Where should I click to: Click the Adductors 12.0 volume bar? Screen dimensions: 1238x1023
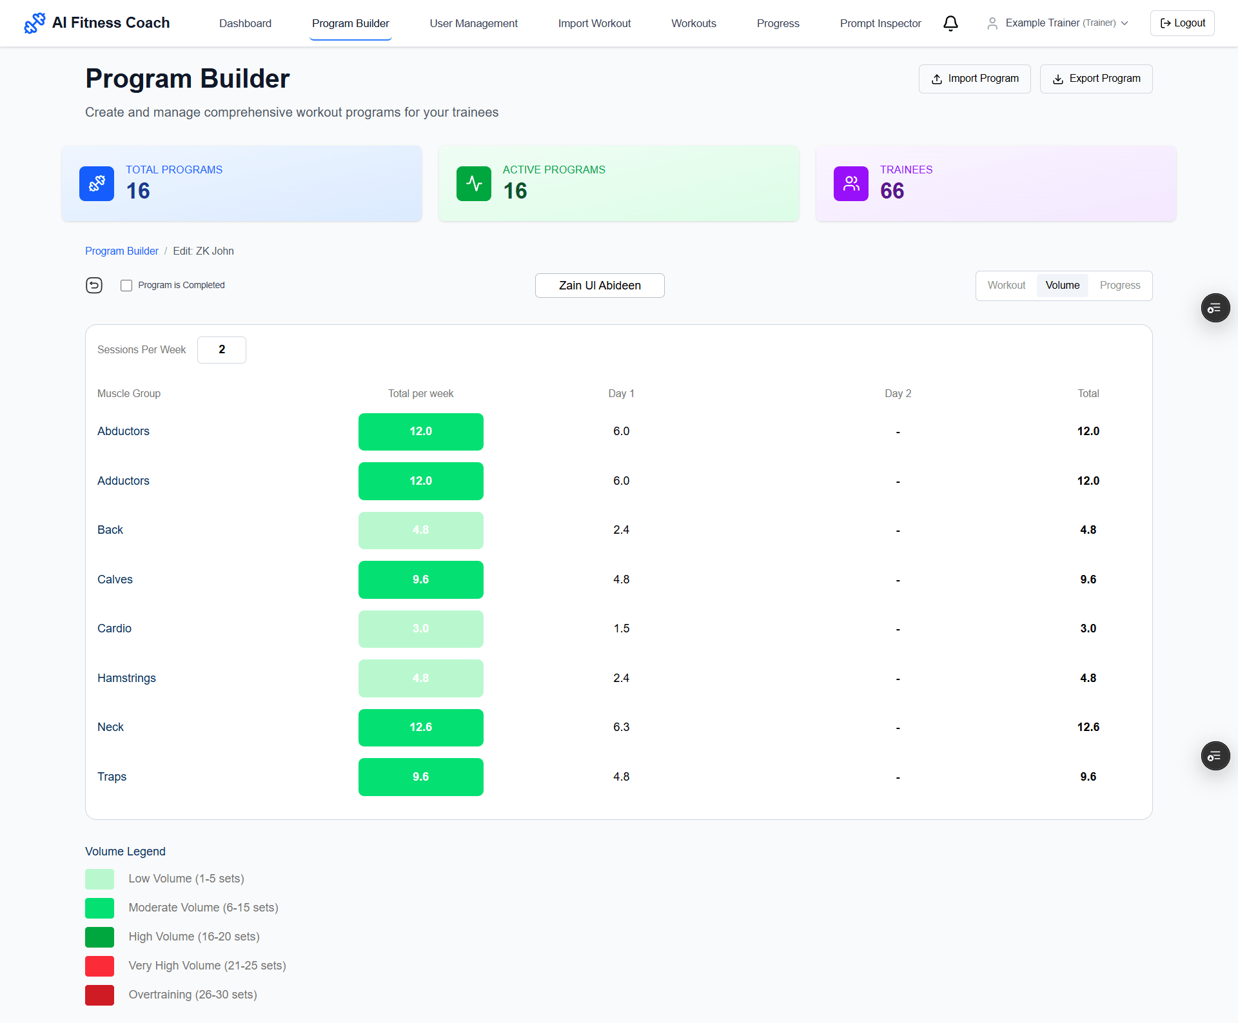(x=420, y=481)
